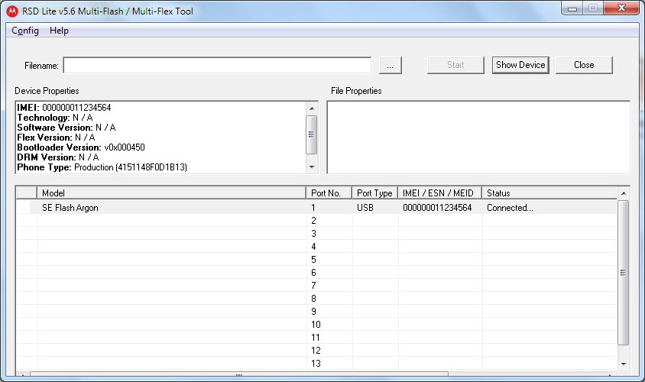The height and width of the screenshot is (382, 645).
Task: Click the Bootloader Version line v0x000450
Action: pos(81,147)
